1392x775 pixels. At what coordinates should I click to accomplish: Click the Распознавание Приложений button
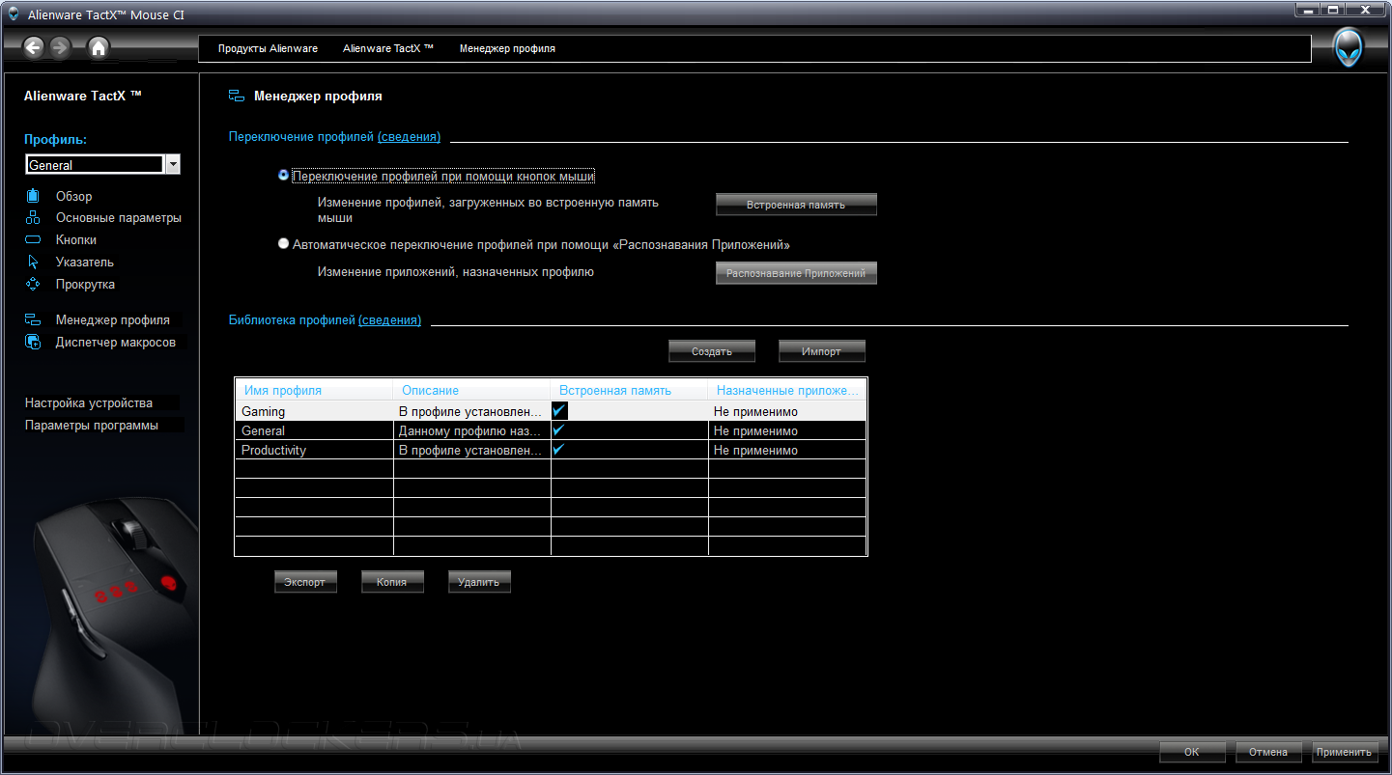796,273
